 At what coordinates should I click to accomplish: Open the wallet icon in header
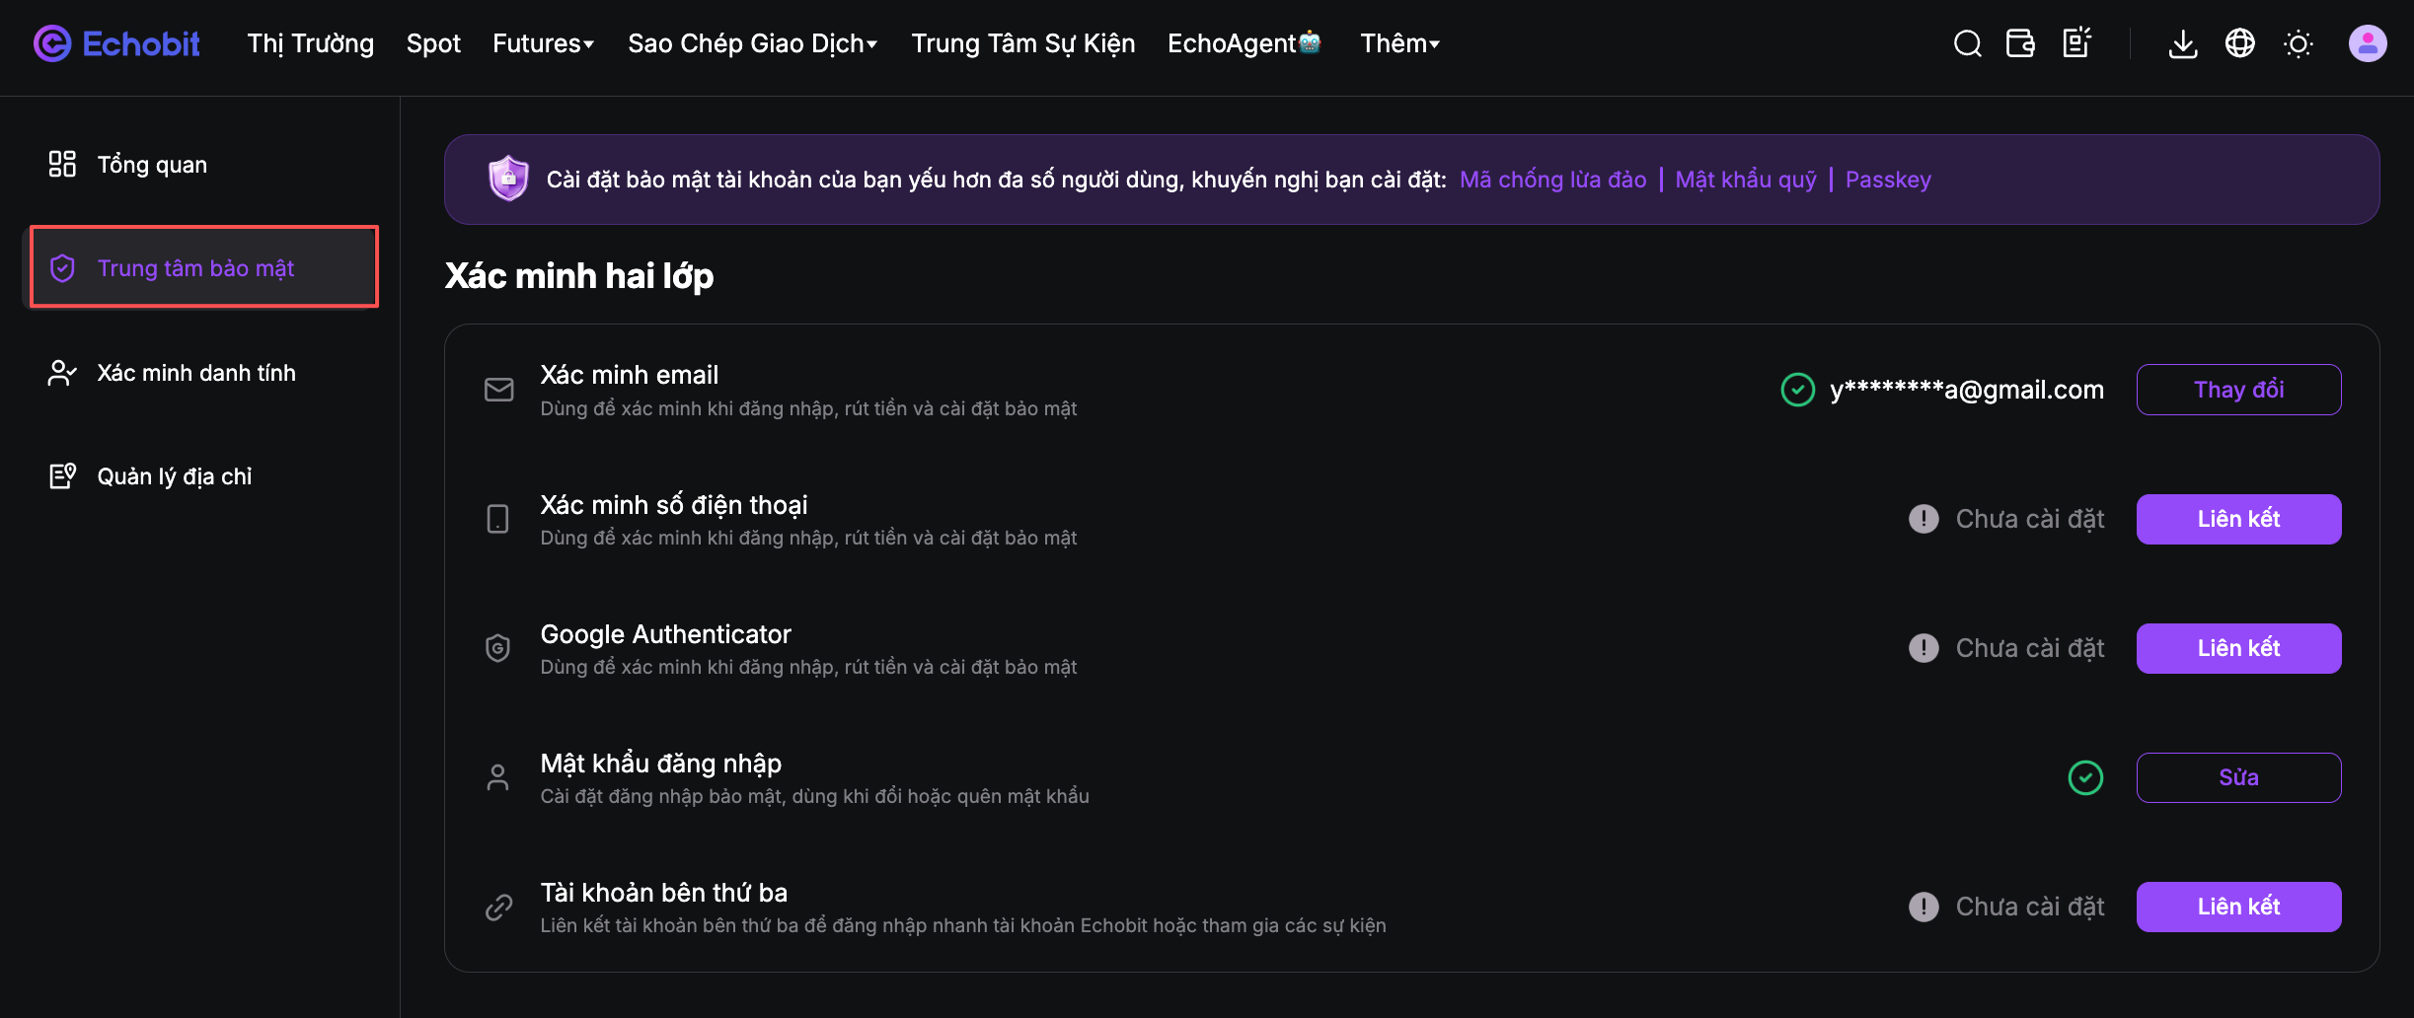tap(2020, 43)
